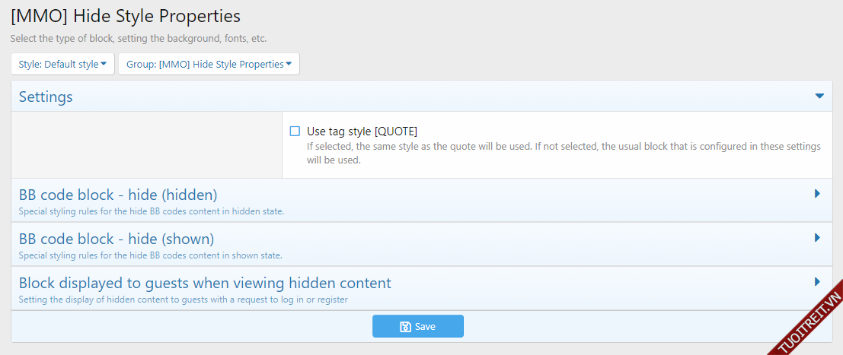Click right arrow of hide (hidden) section

tap(817, 194)
